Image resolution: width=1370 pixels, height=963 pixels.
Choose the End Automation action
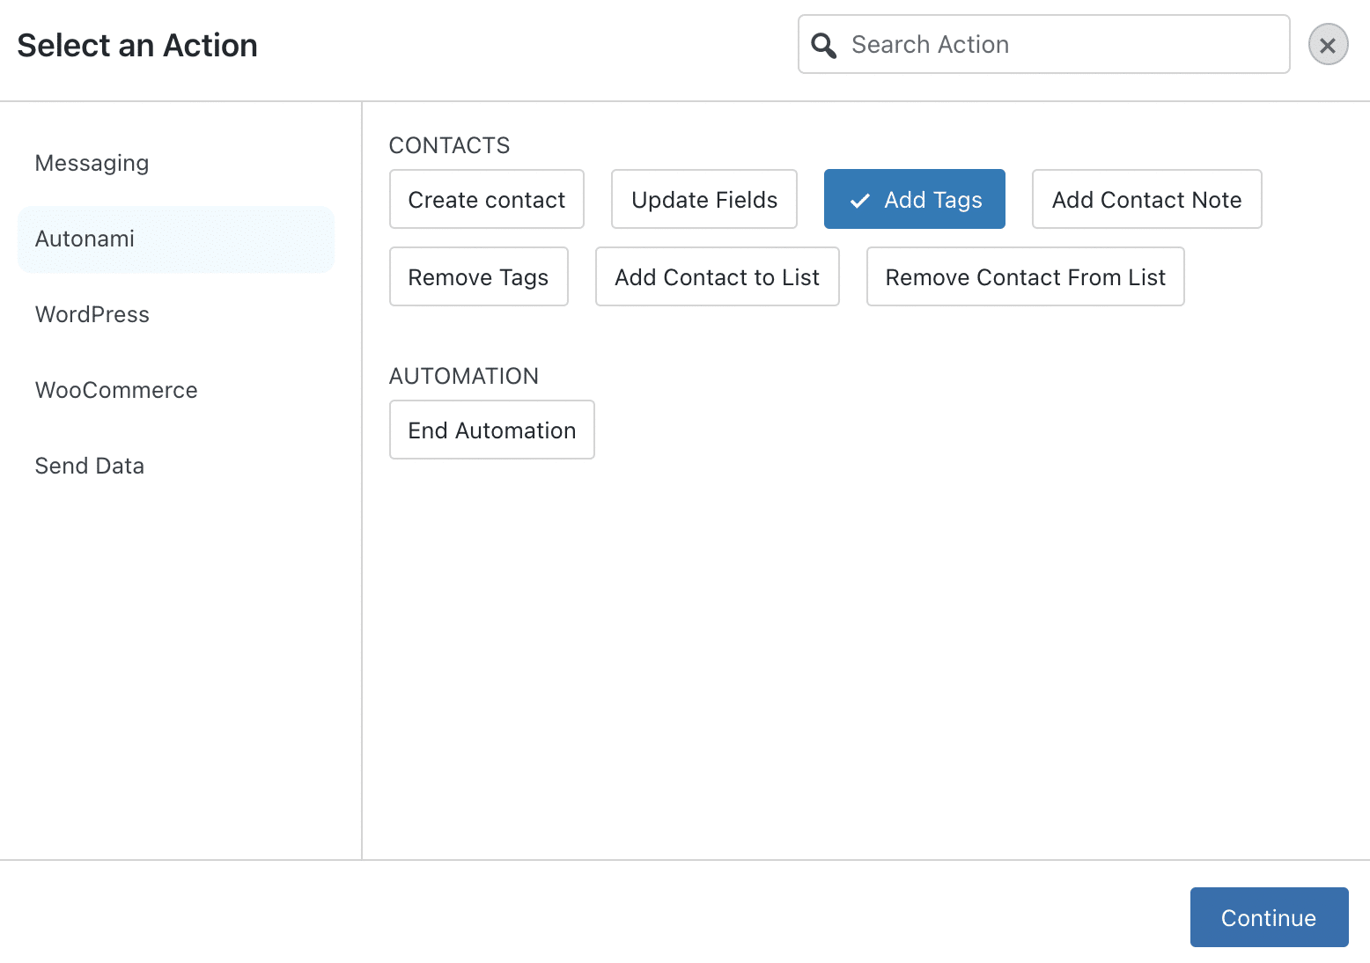[x=491, y=430]
